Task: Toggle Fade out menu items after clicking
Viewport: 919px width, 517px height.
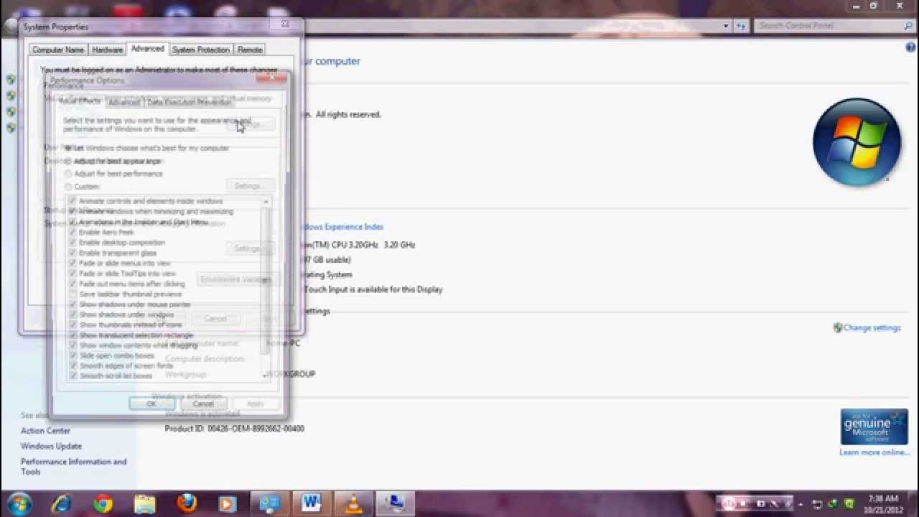Action: 73,284
